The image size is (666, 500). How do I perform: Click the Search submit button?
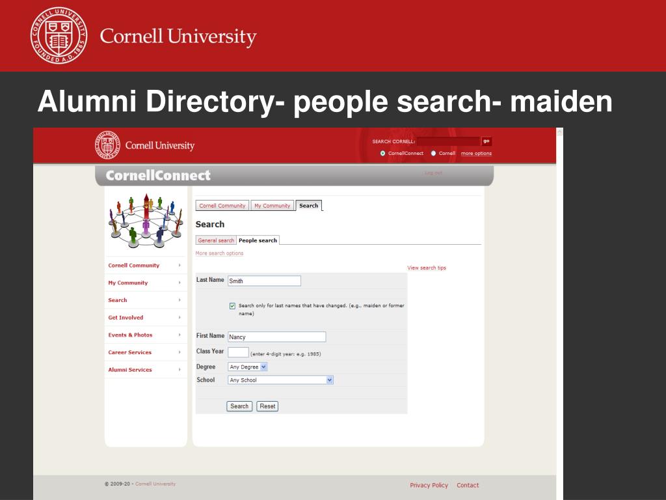(239, 406)
